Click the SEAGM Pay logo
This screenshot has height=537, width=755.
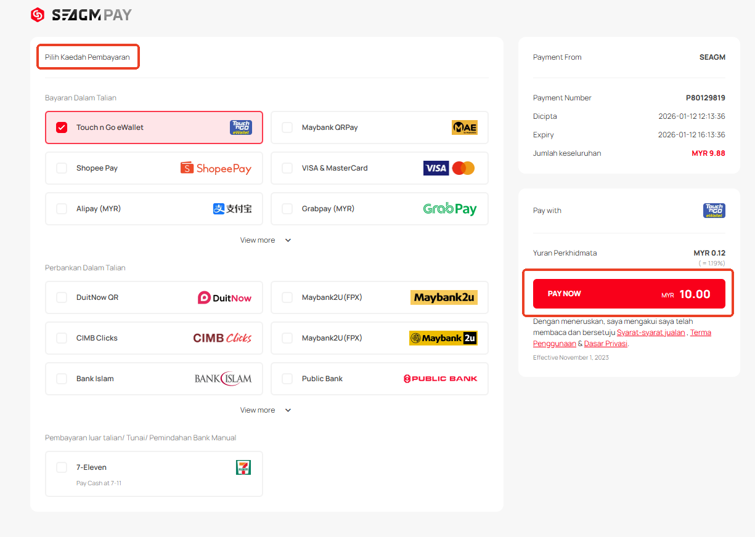pos(81,15)
